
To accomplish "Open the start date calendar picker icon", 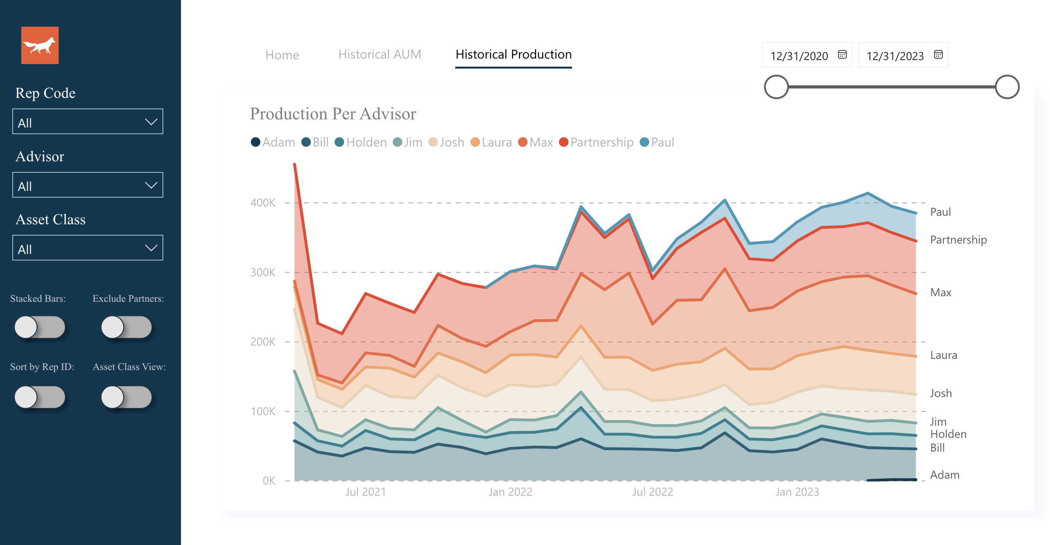I will (x=842, y=54).
